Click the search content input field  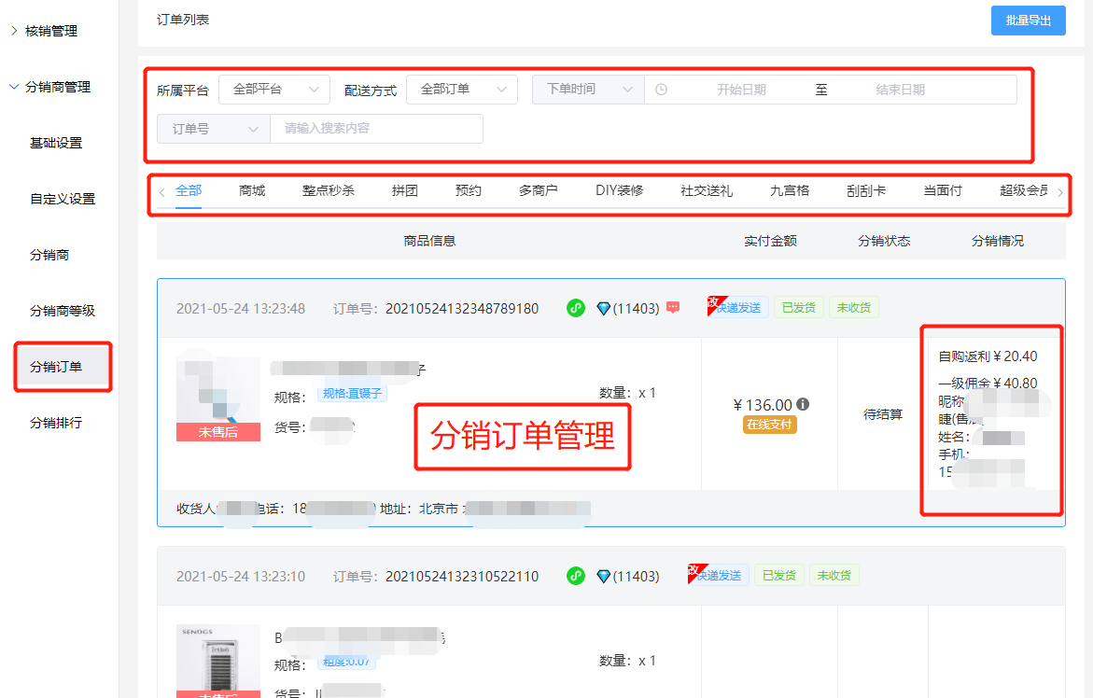[x=376, y=129]
